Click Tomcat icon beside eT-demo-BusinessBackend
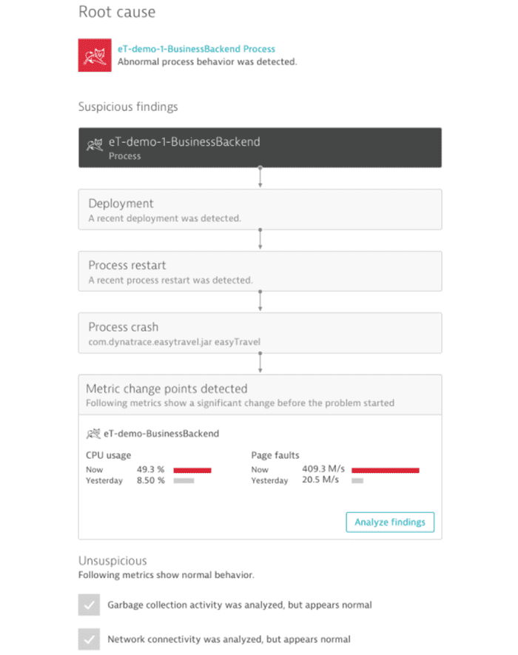 tap(93, 434)
